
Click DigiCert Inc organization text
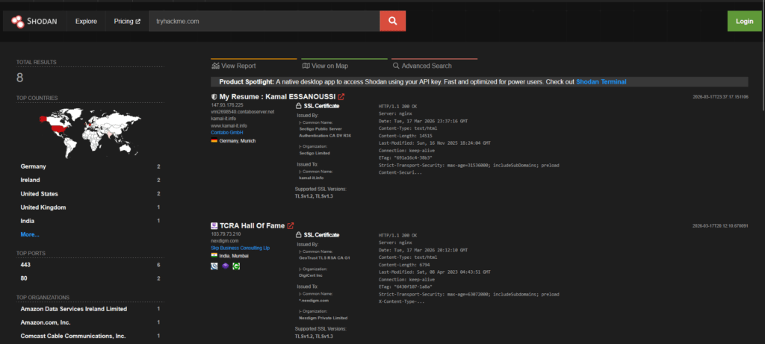[x=311, y=275]
